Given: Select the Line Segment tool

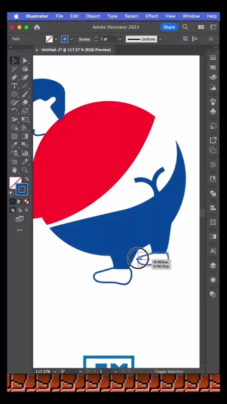Looking at the screenshot, I should pos(25,86).
